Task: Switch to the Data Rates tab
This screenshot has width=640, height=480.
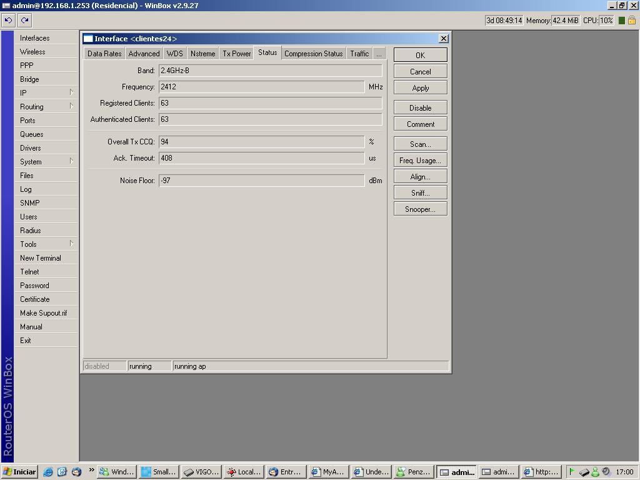Action: pyautogui.click(x=104, y=54)
